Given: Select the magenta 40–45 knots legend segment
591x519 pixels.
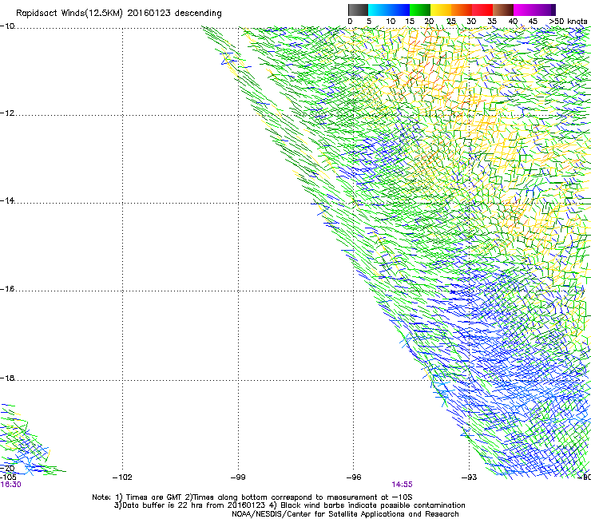Looking at the screenshot, I should (x=524, y=10).
